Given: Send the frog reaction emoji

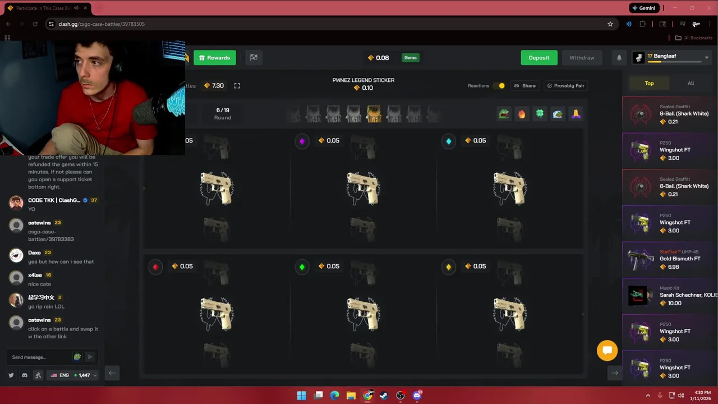Looking at the screenshot, I should point(504,114).
